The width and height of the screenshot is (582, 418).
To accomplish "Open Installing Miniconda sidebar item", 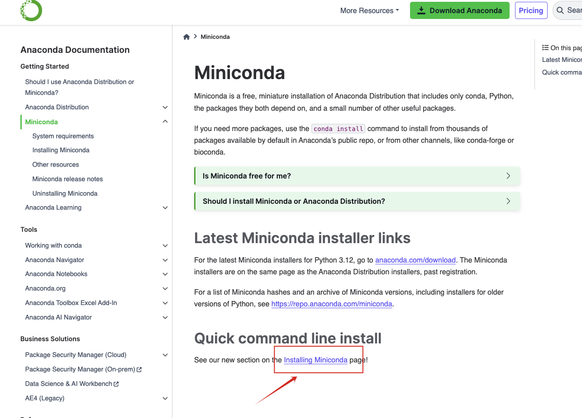I will pyautogui.click(x=61, y=150).
